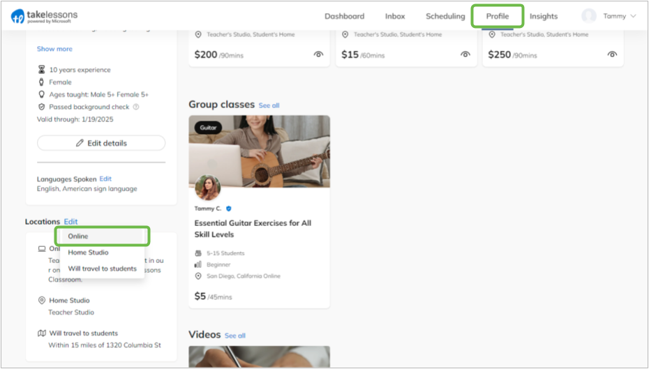Image resolution: width=649 pixels, height=369 pixels.
Task: Click the $15 /60mins price
Action: coord(363,54)
